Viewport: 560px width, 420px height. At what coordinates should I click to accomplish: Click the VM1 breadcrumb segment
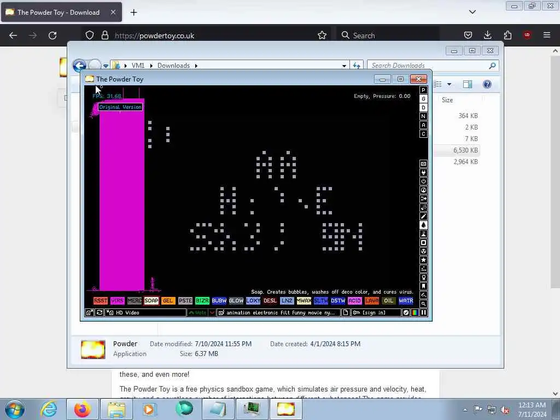coord(138,66)
